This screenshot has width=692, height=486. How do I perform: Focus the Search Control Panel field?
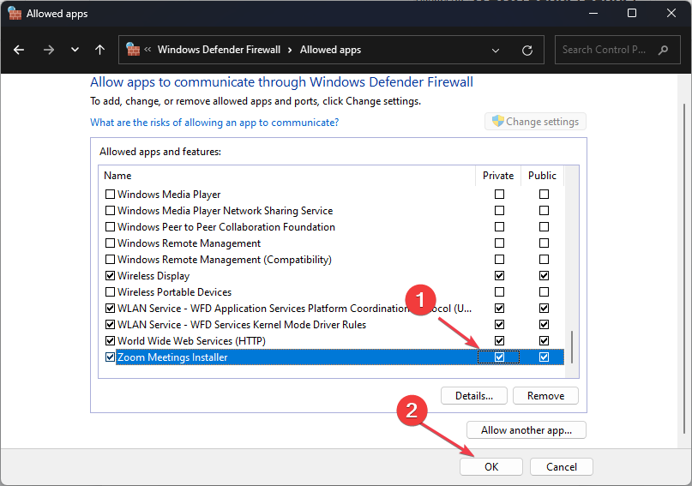617,50
